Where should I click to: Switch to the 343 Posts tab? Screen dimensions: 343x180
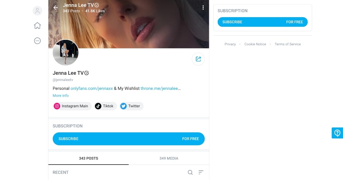pyautogui.click(x=88, y=158)
